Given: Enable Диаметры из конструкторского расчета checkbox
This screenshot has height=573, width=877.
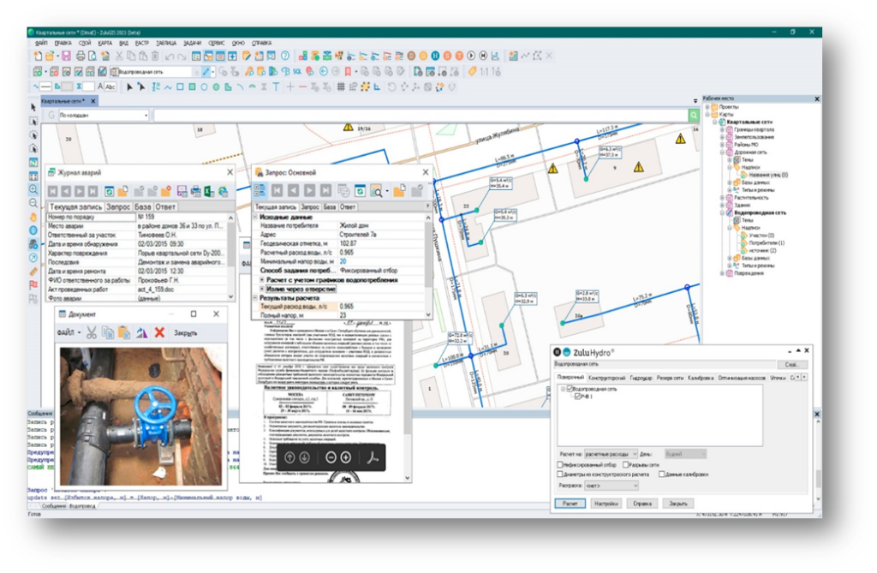Looking at the screenshot, I should click(x=560, y=474).
